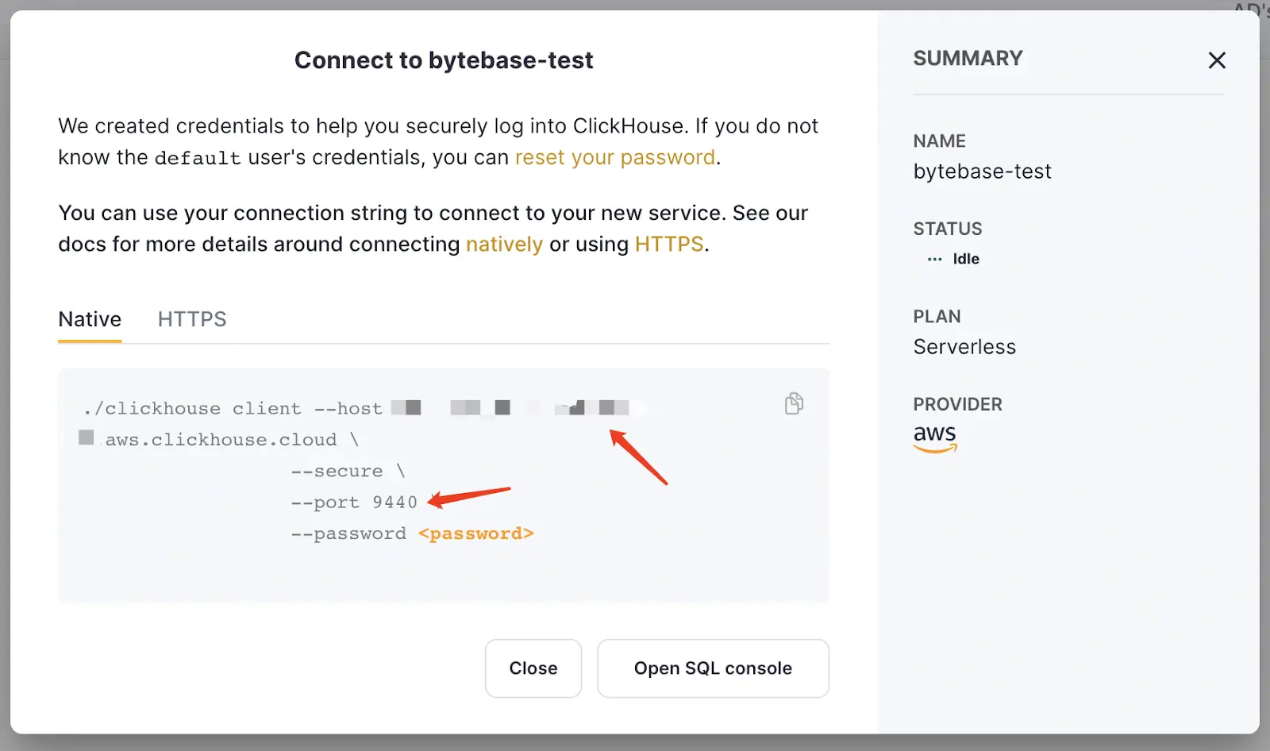Close the dialog with the X icon
Viewport: 1270px width, 751px height.
tap(1217, 60)
